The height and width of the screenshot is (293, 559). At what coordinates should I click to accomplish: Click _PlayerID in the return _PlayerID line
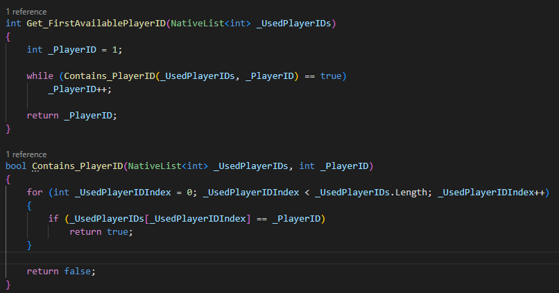[88, 116]
